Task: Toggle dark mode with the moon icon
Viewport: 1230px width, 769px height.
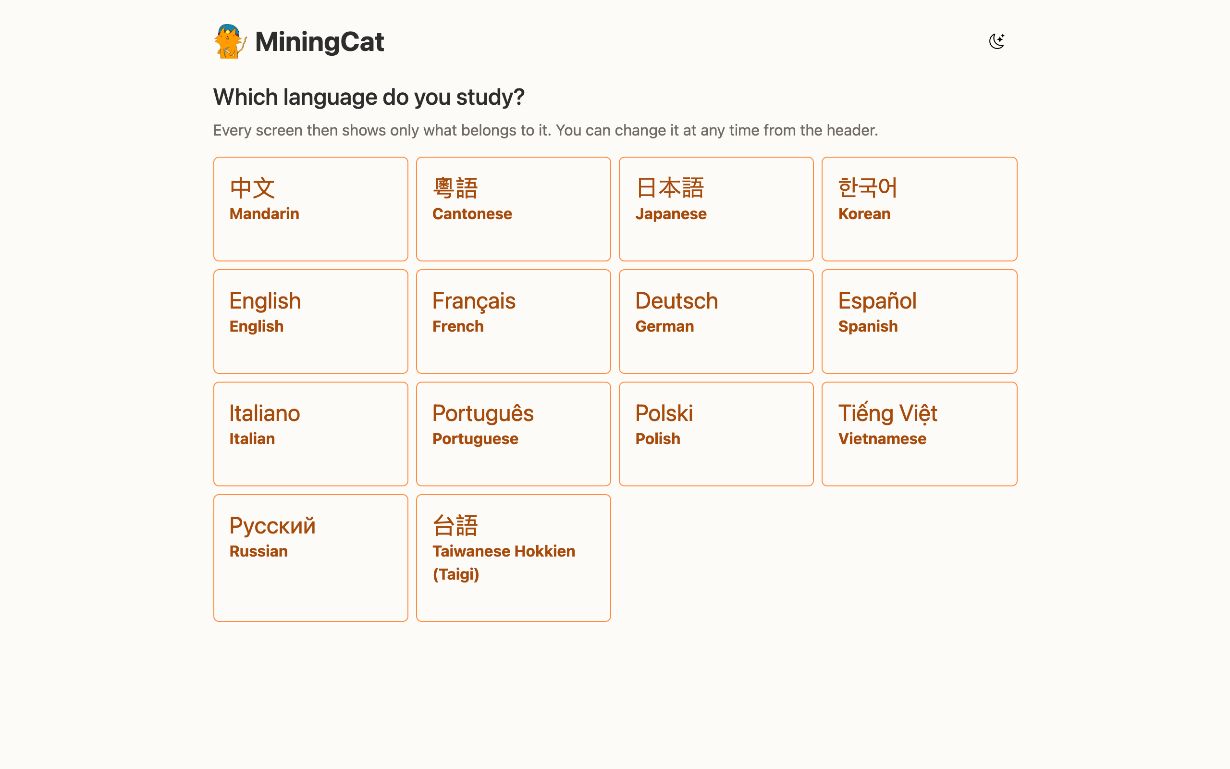Action: point(996,41)
